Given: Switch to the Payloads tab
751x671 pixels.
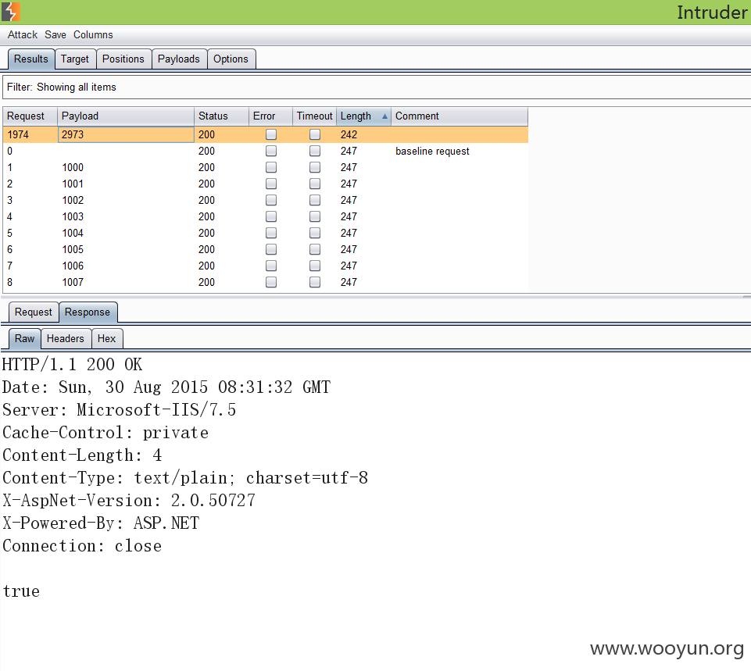Looking at the screenshot, I should [179, 59].
